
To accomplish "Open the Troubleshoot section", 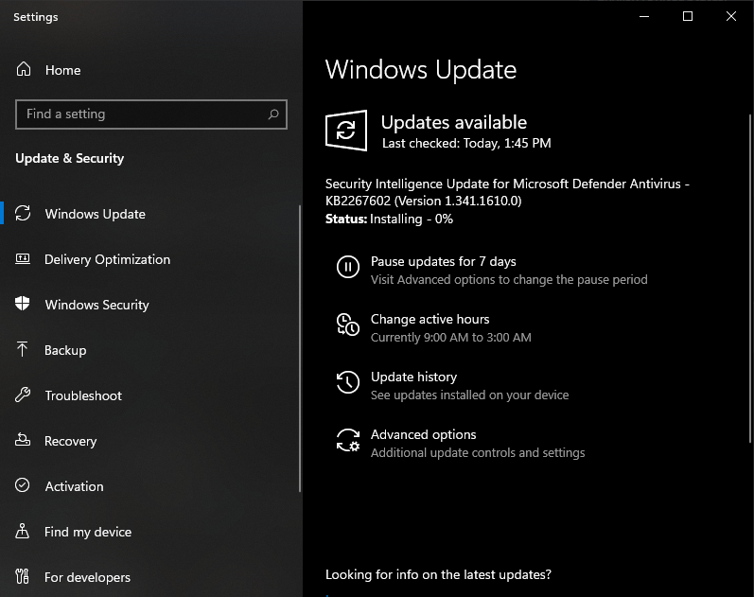I will [x=83, y=395].
